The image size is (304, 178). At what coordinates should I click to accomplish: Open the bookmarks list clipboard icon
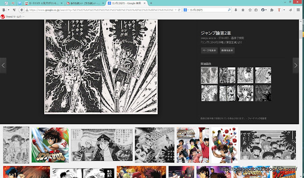(256, 10)
